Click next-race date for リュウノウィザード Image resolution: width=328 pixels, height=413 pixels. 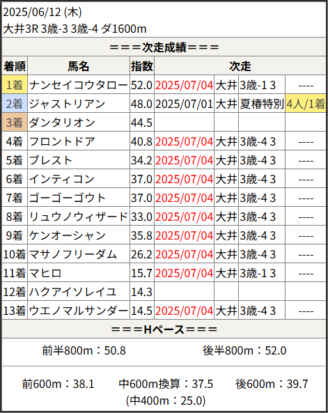pyautogui.click(x=184, y=217)
